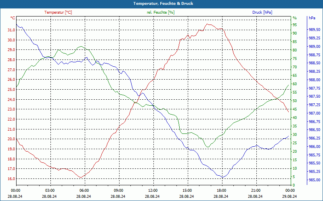The height and width of the screenshot is (201, 323).
Task: Click the '60' humidity axis tick
Action: pyautogui.click(x=295, y=84)
